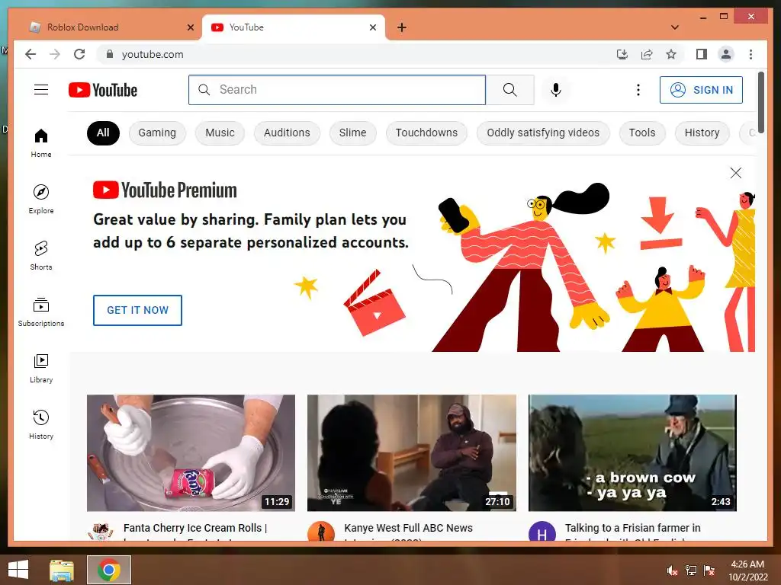781x585 pixels.
Task: Open YouTube settings three-dot menu
Action: [638, 90]
